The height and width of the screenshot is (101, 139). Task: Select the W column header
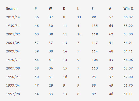50,9
